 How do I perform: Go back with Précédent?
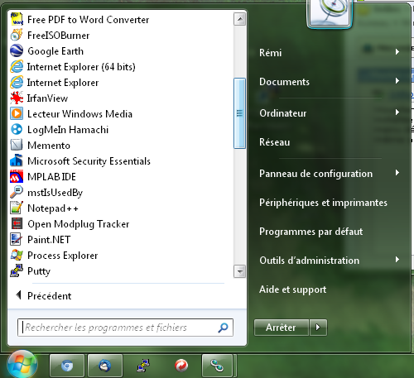click(x=49, y=296)
